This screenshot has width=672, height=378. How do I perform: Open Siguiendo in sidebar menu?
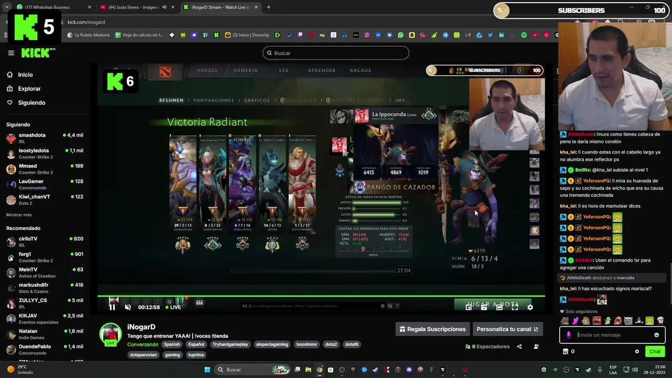click(31, 103)
